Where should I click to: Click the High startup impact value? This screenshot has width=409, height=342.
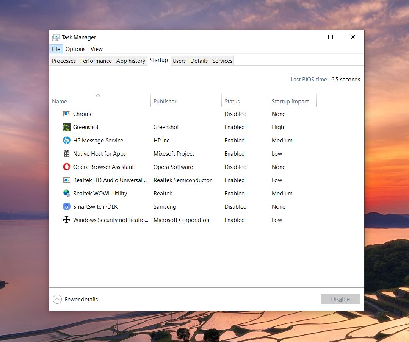278,127
